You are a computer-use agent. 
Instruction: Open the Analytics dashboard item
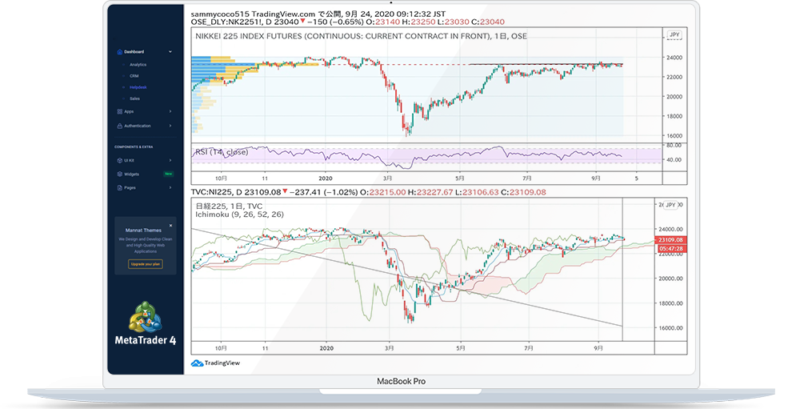(x=138, y=65)
